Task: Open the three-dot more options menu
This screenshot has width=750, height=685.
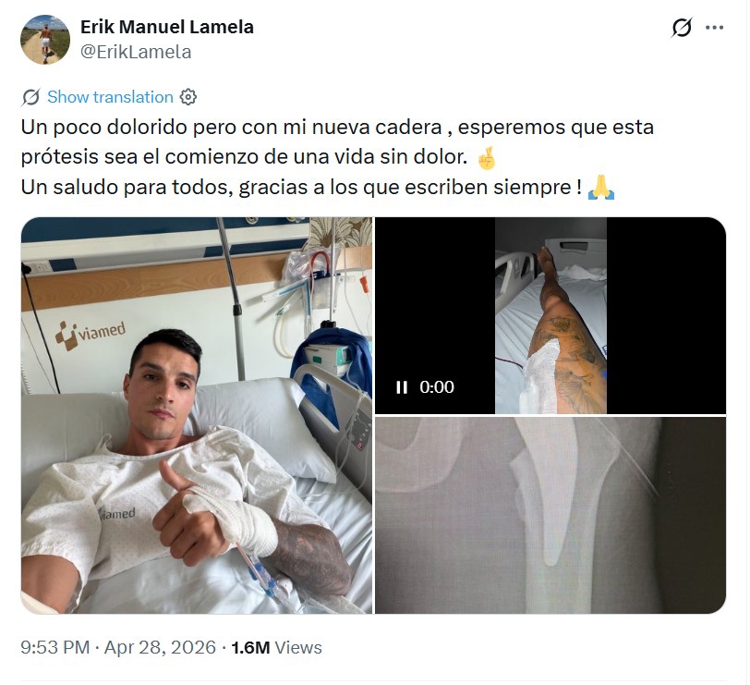Action: pyautogui.click(x=714, y=28)
